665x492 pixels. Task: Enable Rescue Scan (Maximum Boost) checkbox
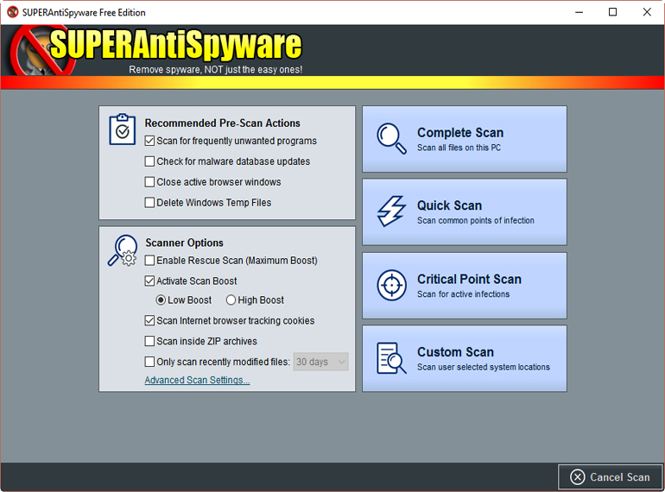click(x=149, y=260)
